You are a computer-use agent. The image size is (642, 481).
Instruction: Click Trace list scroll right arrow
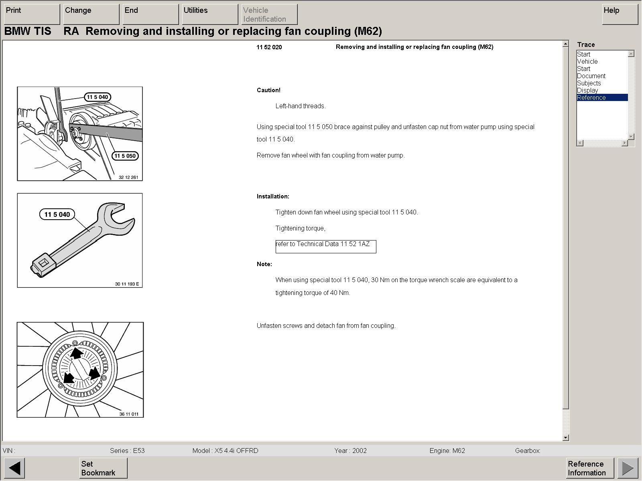coord(624,143)
